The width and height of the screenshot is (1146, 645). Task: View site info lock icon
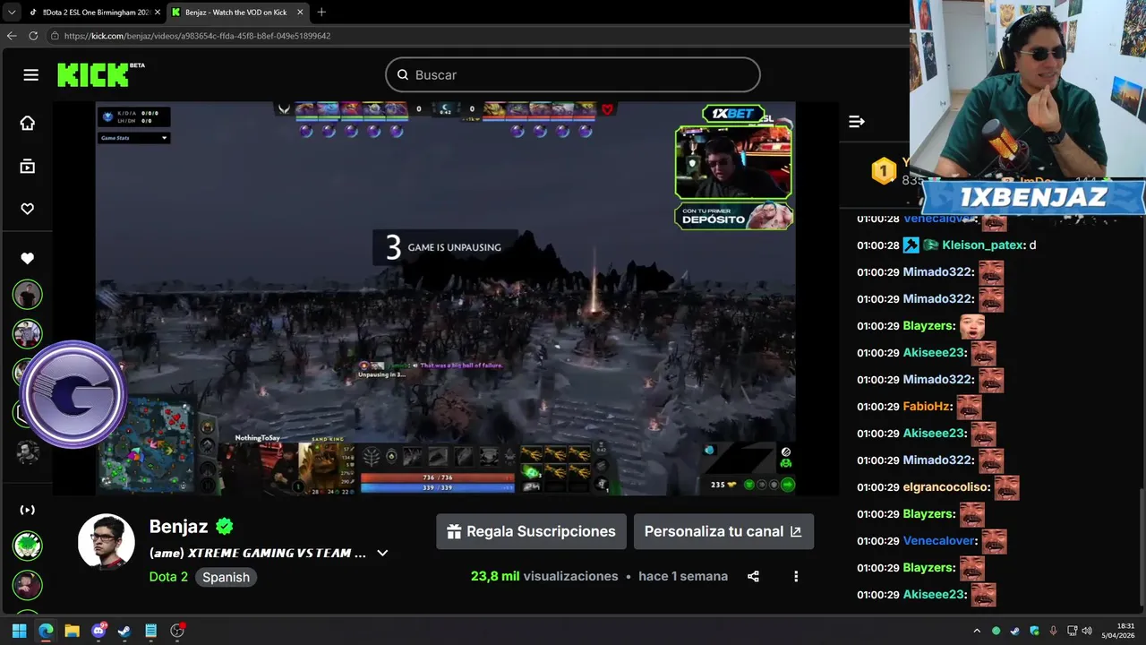[x=56, y=36]
